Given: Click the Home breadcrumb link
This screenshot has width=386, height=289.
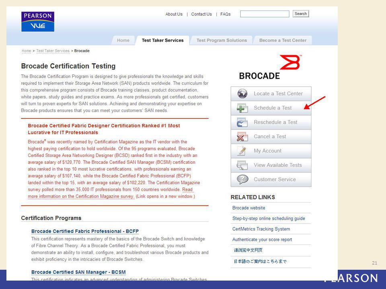Looking at the screenshot, I should pos(27,51).
